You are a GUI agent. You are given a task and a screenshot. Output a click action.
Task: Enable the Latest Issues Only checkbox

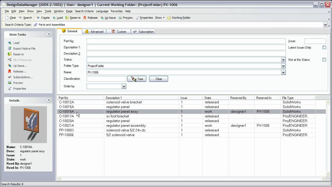coord(324,48)
